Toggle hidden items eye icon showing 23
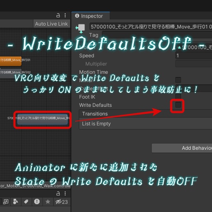Viewport: 212px width, 212px height. pos(62,202)
